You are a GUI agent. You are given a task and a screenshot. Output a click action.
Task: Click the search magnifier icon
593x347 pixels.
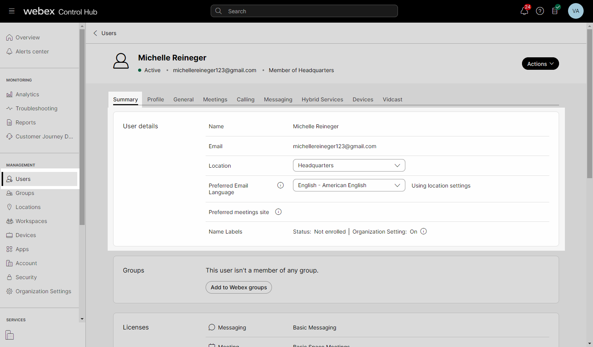[218, 11]
